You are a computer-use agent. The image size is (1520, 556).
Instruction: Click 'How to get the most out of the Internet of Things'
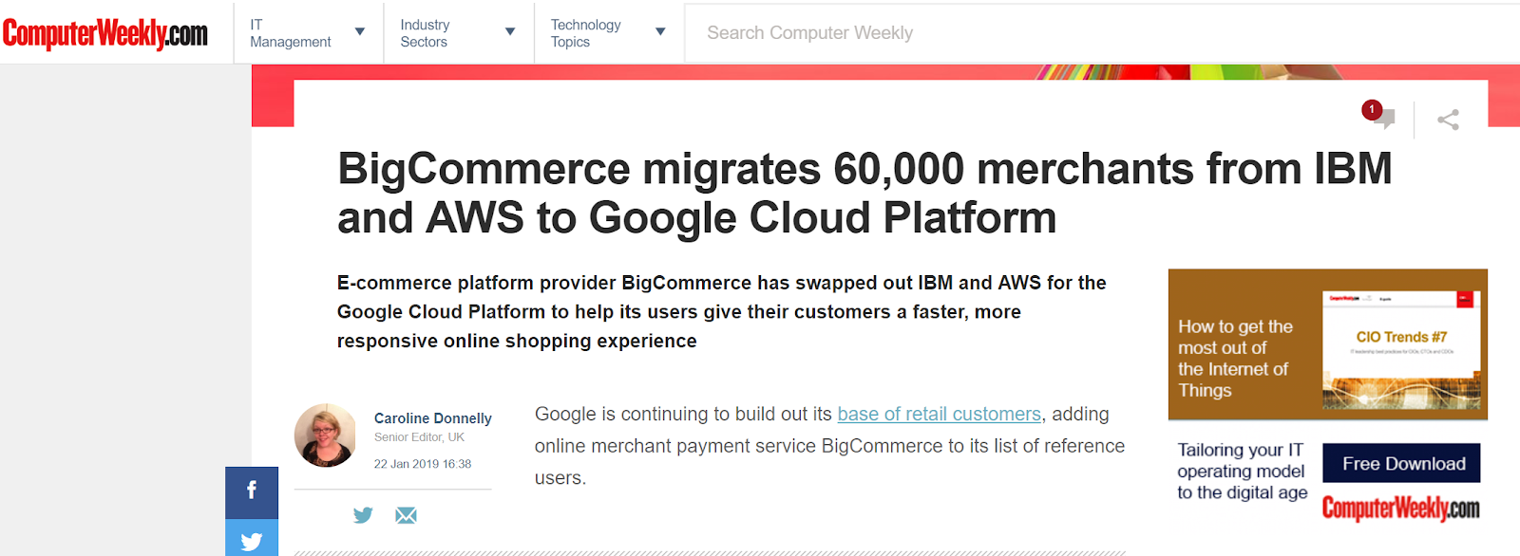[1235, 359]
